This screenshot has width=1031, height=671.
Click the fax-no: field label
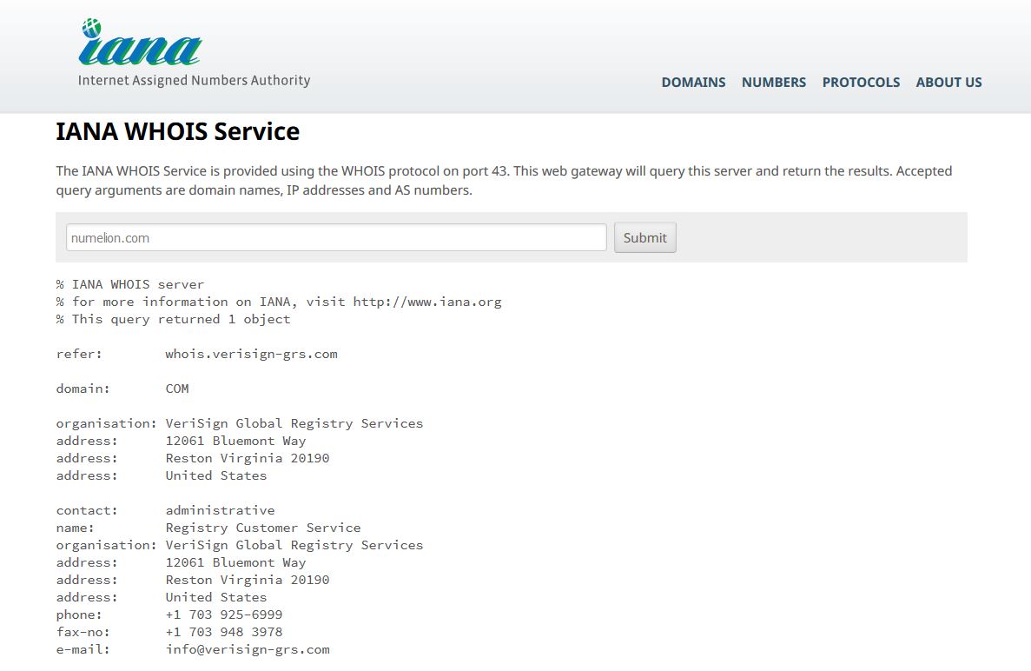pyautogui.click(x=83, y=632)
